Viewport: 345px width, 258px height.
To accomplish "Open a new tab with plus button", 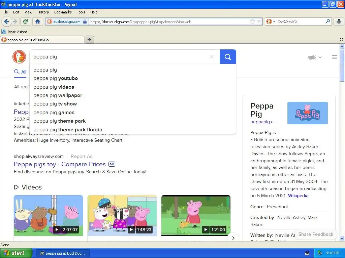I will (x=89, y=40).
